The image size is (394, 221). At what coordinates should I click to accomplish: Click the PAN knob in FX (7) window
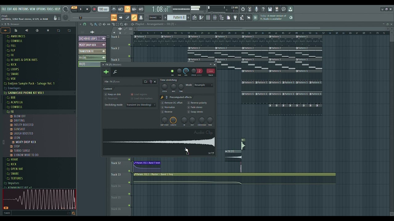pyautogui.click(x=179, y=71)
